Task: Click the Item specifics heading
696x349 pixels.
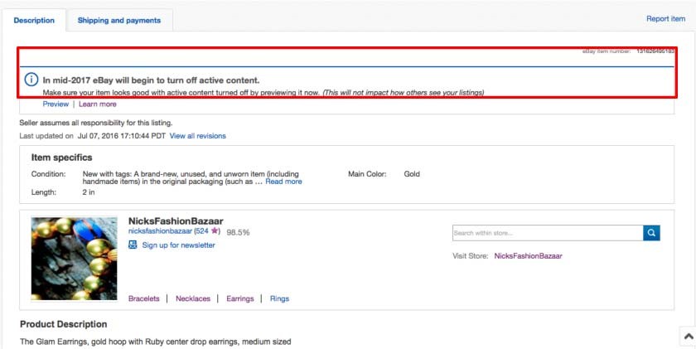Action: click(x=61, y=158)
